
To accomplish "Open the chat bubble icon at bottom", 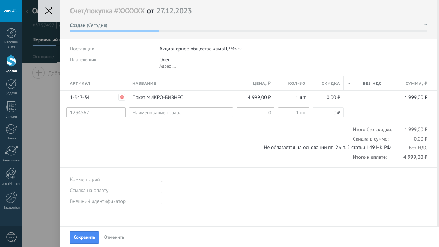I will 11,237.
